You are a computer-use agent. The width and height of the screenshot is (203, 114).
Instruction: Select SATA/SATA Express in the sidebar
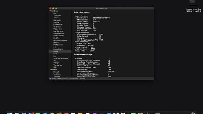pos(61,58)
